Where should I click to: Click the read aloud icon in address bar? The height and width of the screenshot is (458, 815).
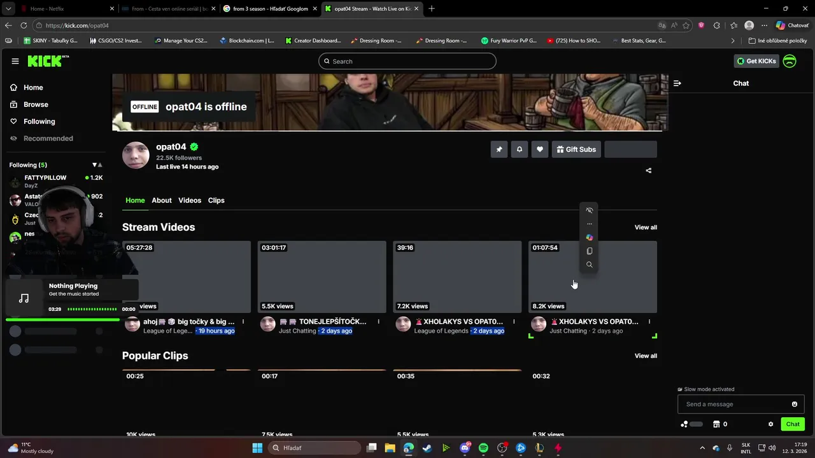[674, 25]
